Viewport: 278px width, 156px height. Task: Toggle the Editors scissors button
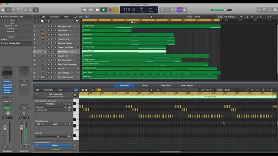point(36,10)
